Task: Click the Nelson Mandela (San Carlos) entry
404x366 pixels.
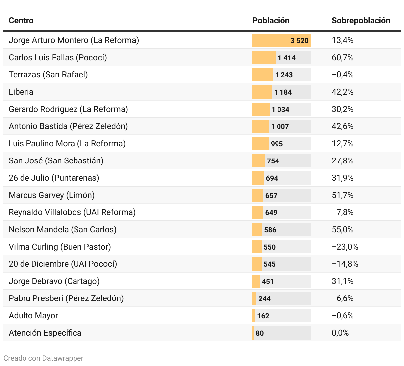Action: [x=63, y=230]
